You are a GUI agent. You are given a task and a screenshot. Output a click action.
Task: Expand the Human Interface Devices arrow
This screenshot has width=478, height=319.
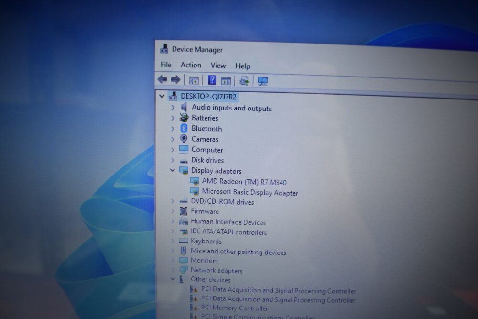[x=173, y=221]
